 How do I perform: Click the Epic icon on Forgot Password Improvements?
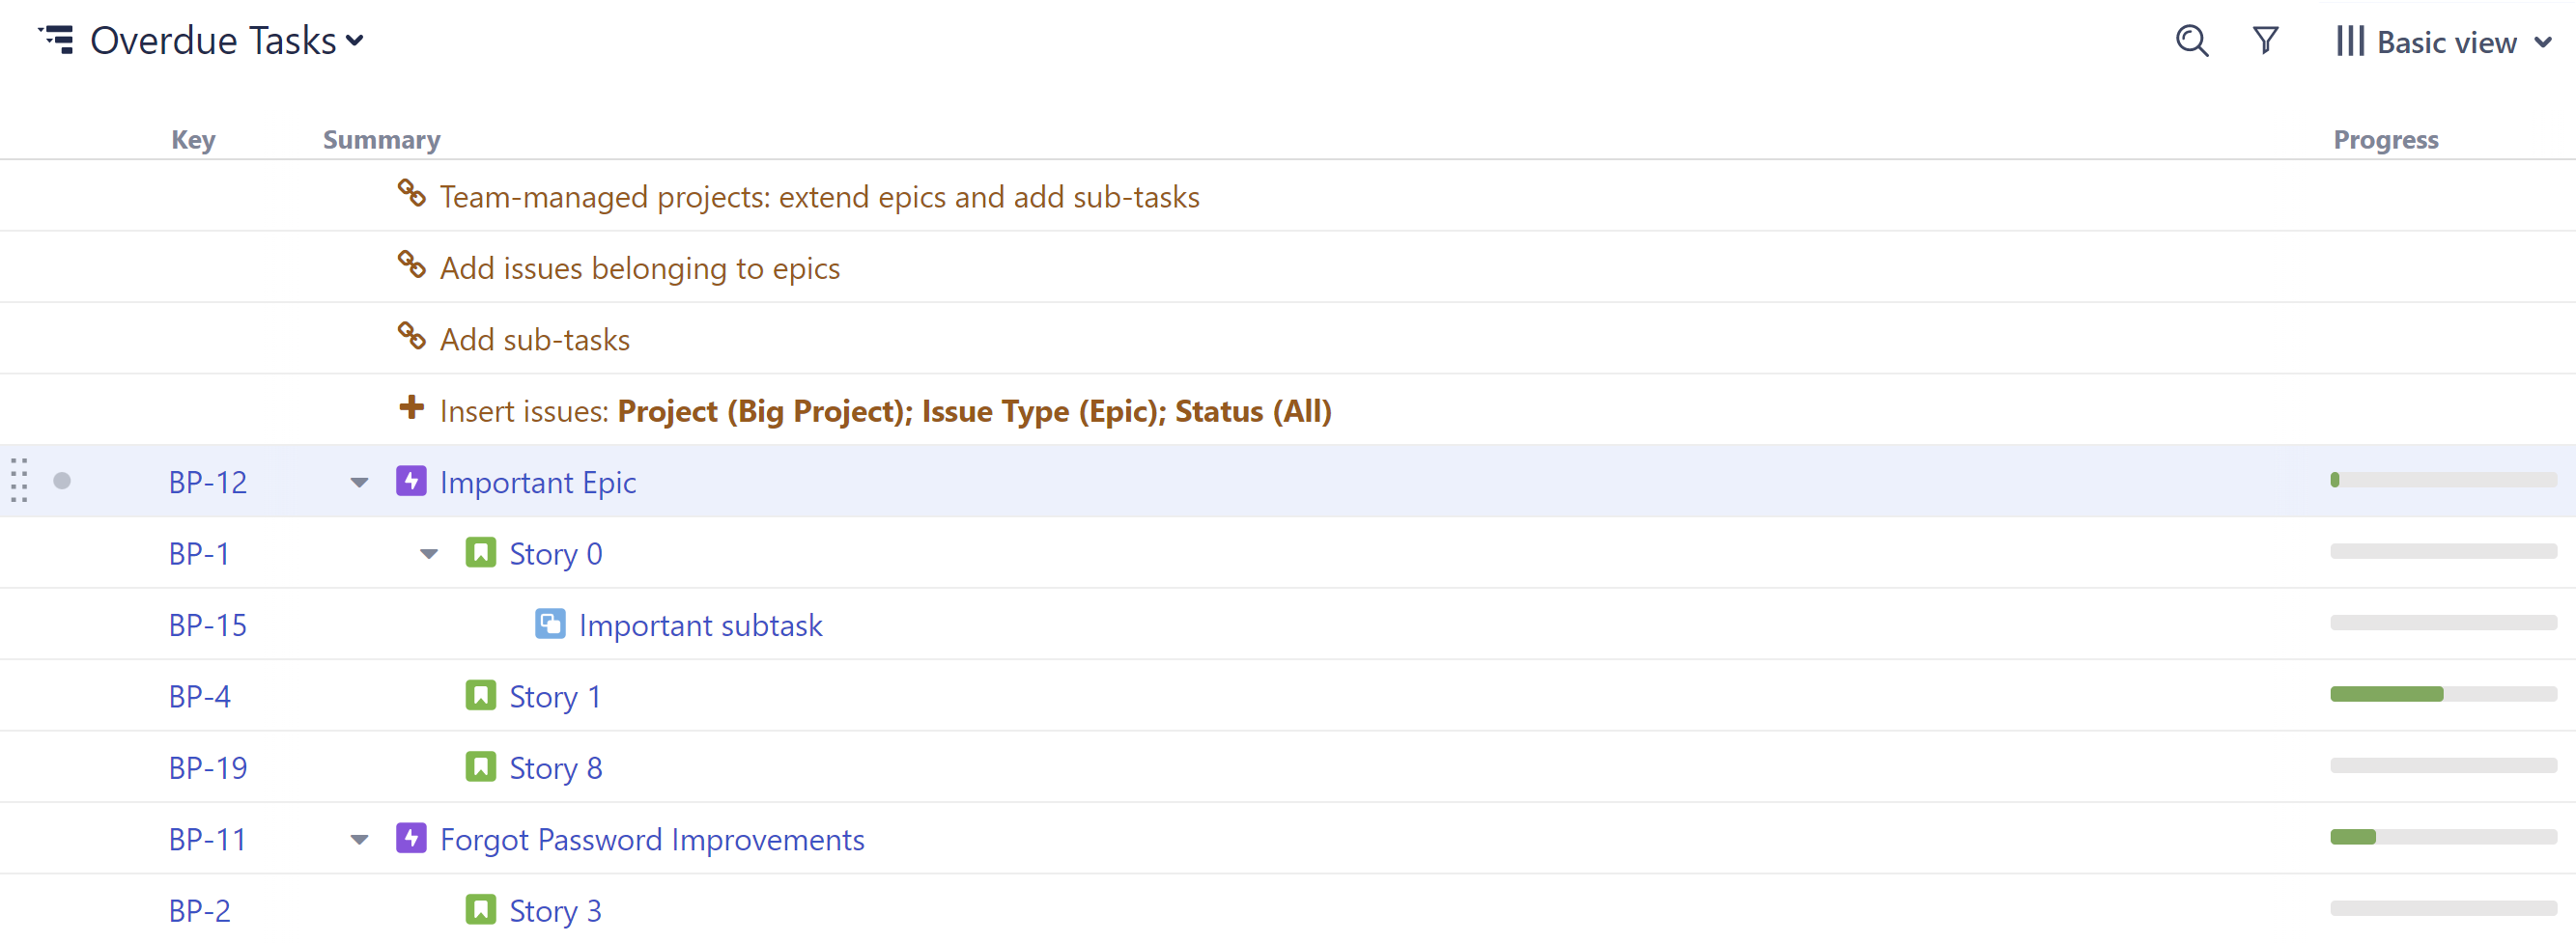click(411, 838)
